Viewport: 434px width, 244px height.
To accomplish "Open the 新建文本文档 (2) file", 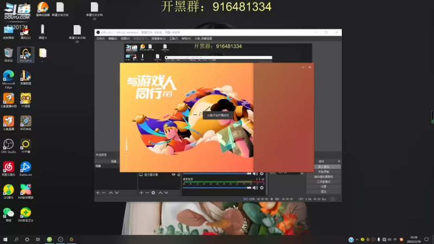I will point(77,34).
